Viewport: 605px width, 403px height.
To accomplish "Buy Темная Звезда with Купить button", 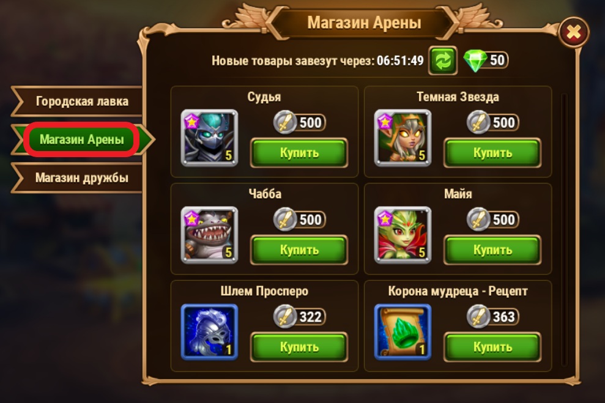I will [492, 153].
